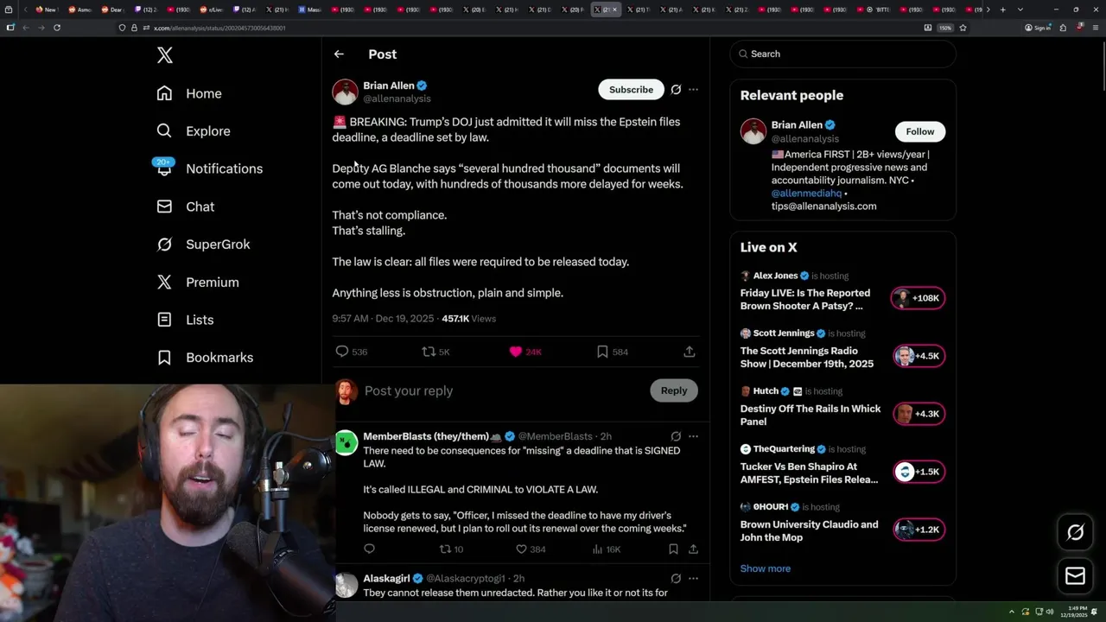Open Bookmarks in the sidebar
Screen dimensions: 1106x622
point(205,358)
